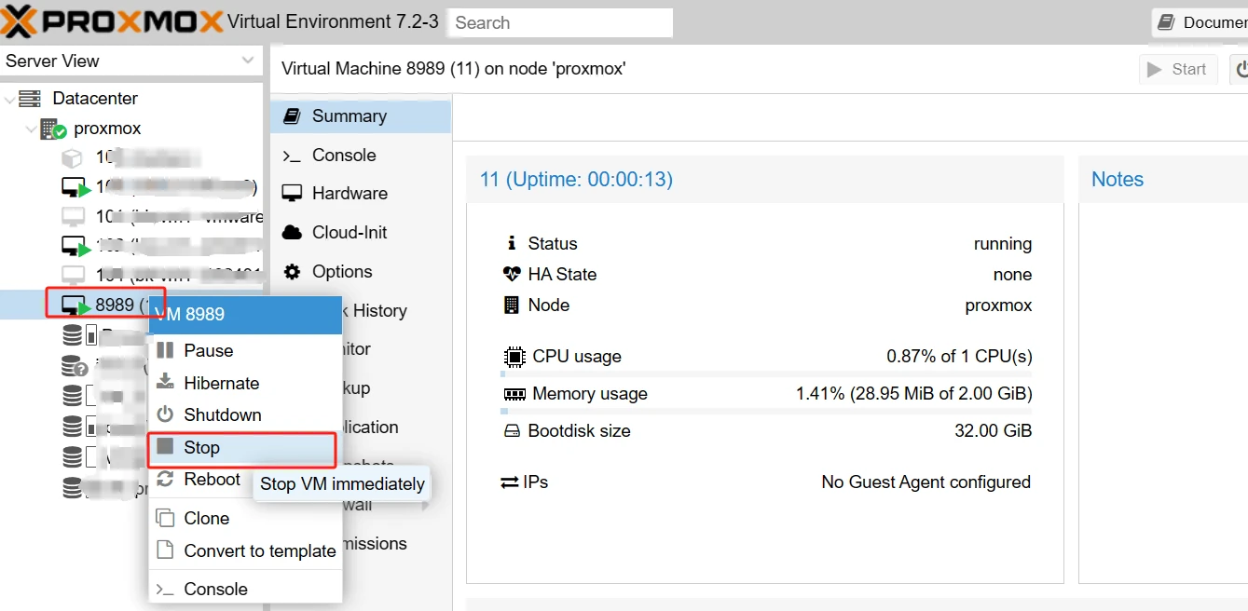Click the Hardware monitor icon in the side panel
1248x611 pixels.
[x=292, y=193]
